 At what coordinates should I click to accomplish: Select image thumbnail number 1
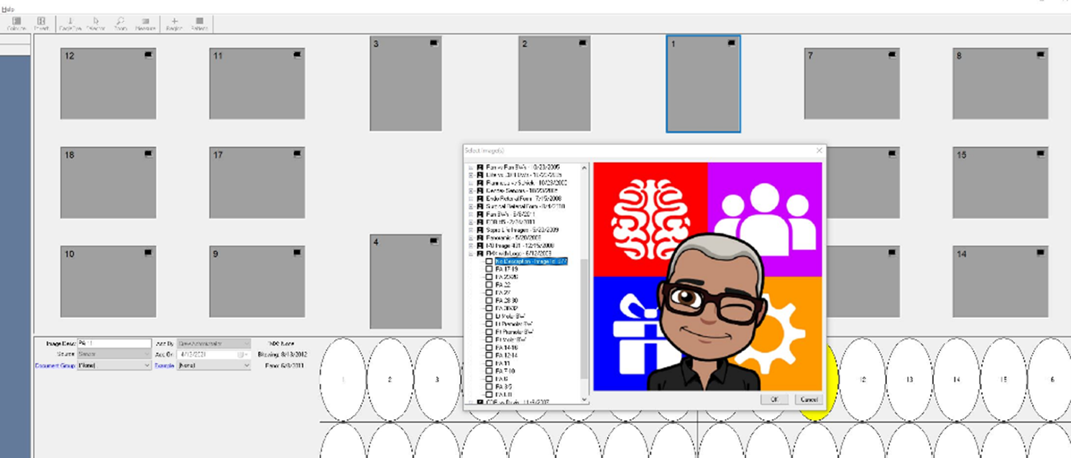(704, 84)
